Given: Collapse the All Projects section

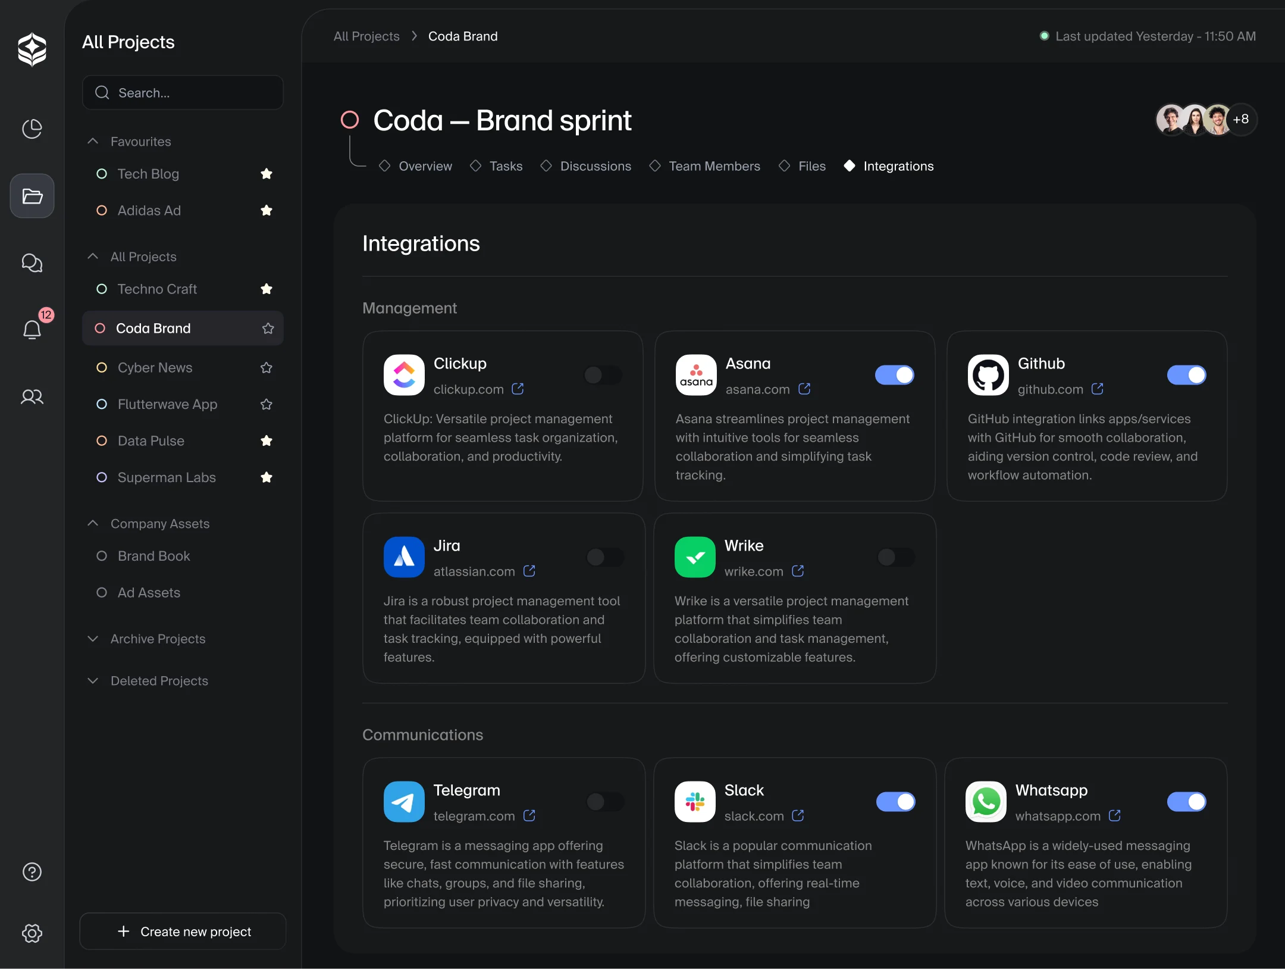Looking at the screenshot, I should [x=93, y=257].
